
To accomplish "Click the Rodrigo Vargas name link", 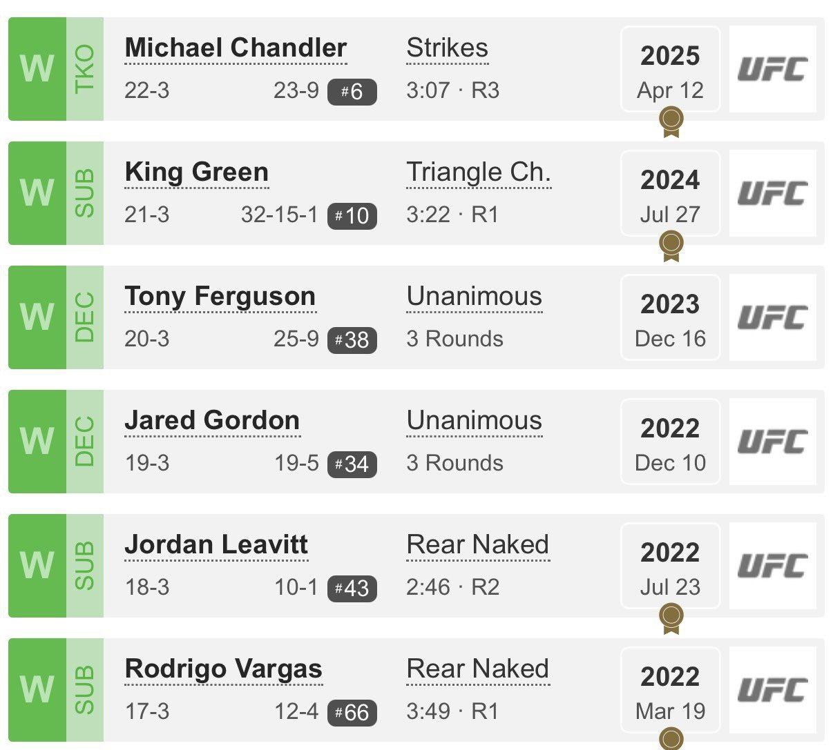I will 223,669.
